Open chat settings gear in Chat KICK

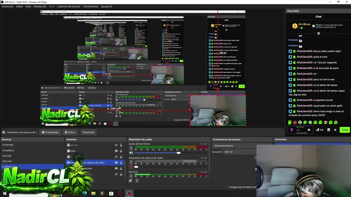[x=335, y=130]
